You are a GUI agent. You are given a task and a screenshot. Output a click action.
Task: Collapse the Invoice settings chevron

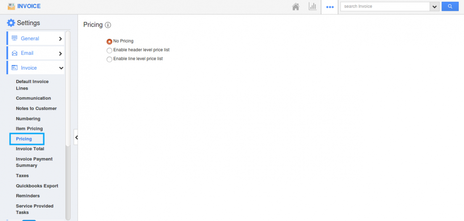click(x=61, y=68)
